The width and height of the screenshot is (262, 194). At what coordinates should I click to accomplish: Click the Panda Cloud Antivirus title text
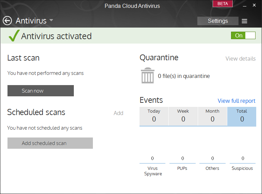pos(132,6)
